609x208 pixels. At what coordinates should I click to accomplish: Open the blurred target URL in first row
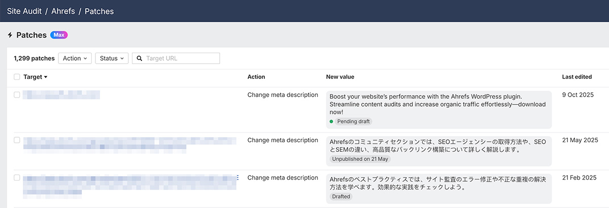coord(61,95)
